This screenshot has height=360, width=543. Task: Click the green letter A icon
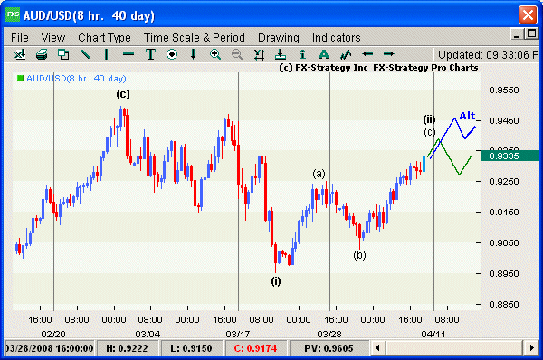click(324, 54)
